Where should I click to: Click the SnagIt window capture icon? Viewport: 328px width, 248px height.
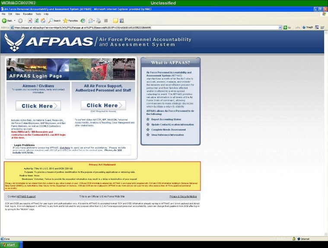[317, 27]
